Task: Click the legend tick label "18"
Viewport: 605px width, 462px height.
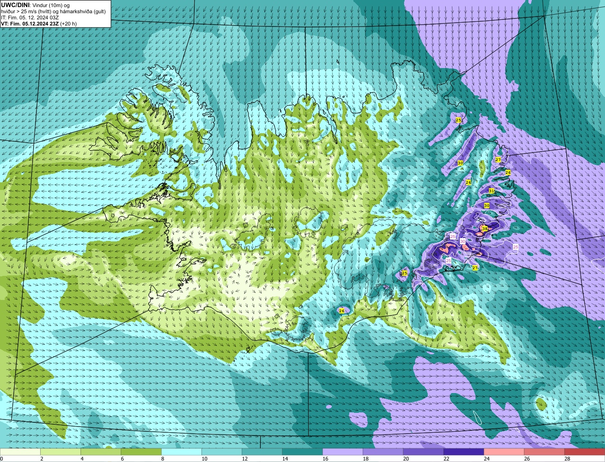Action: coord(365,459)
